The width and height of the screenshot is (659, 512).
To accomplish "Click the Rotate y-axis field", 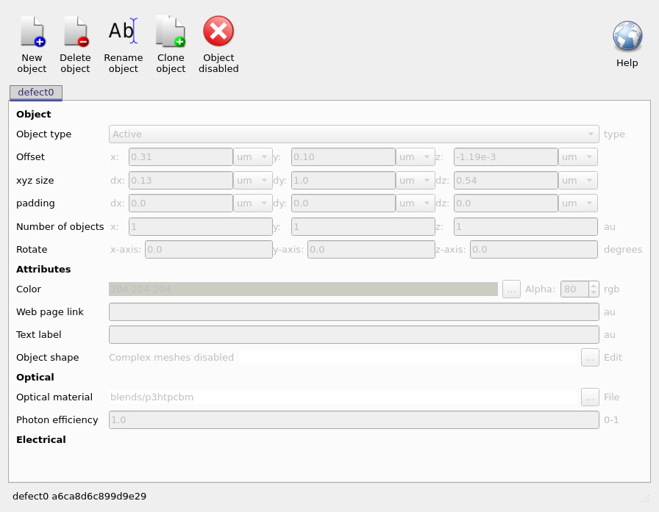I will [371, 249].
